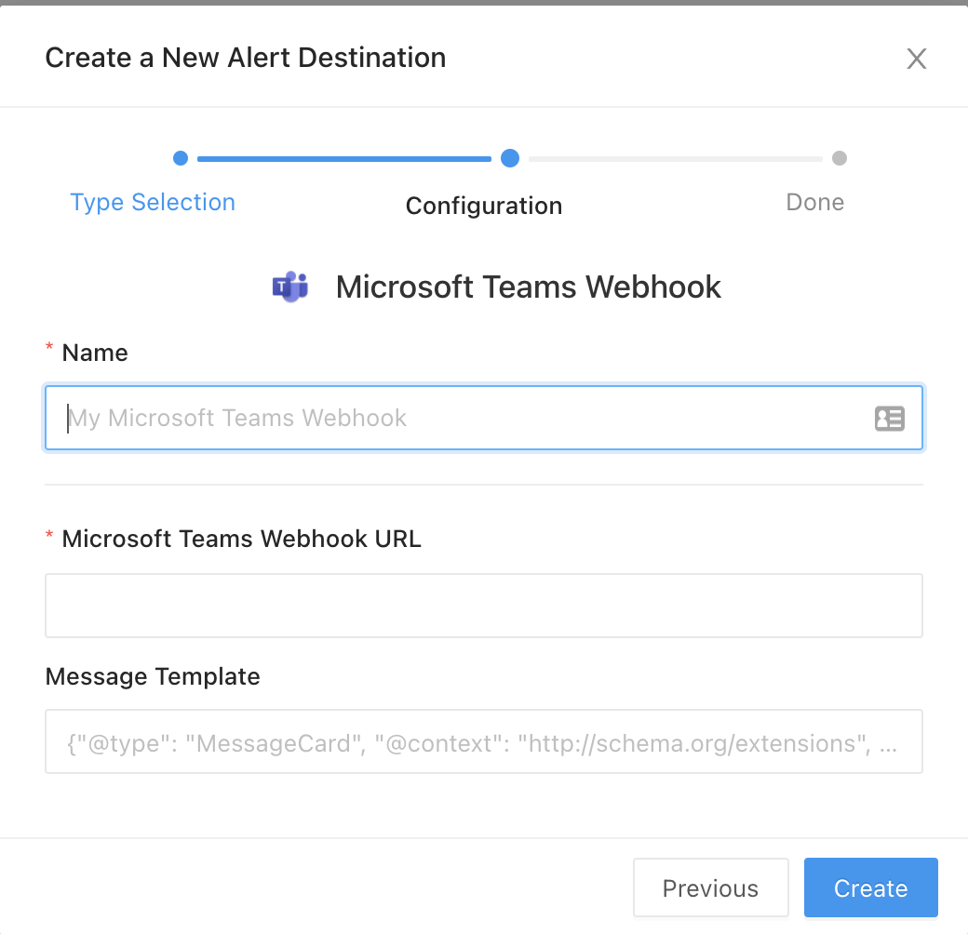Click the Message Template label
Viewport: 968px width, 934px height.
pos(153,676)
